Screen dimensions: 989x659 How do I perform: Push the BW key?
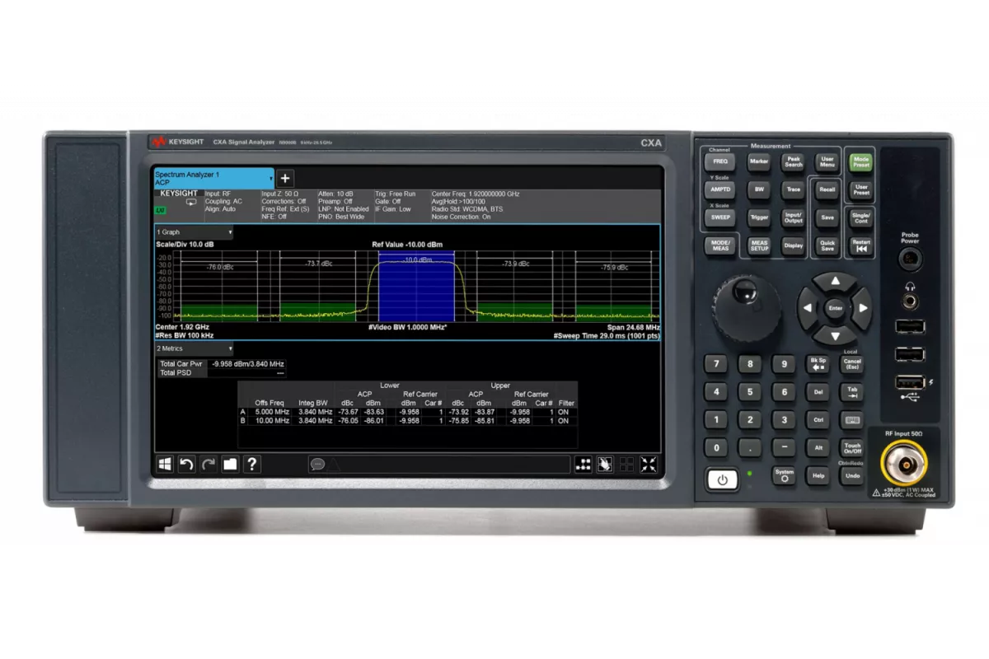coord(759,190)
